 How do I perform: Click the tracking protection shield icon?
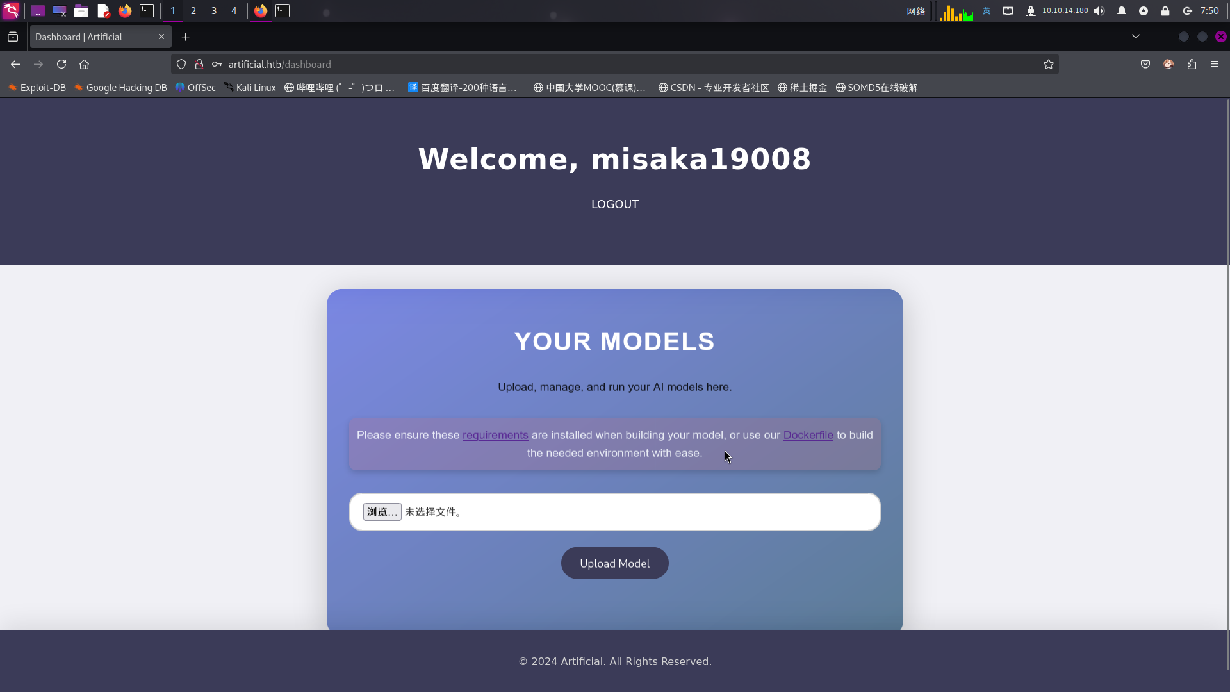pos(181,64)
